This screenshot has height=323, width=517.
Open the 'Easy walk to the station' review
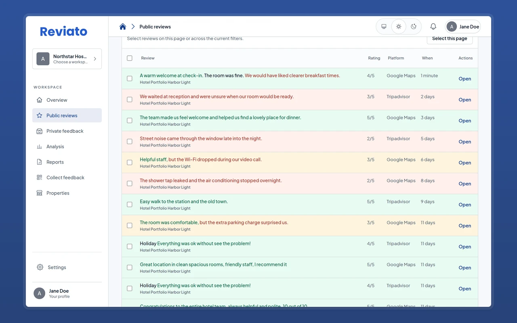(465, 205)
